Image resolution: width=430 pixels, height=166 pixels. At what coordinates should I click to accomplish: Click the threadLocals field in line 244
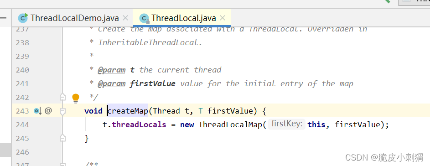[x=139, y=125]
